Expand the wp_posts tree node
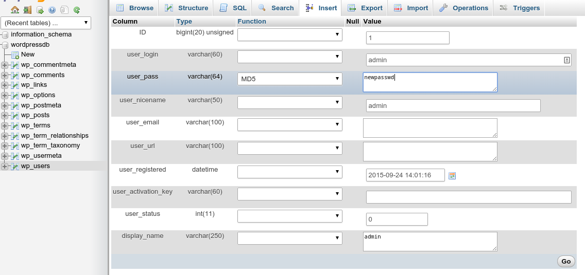The height and width of the screenshot is (275, 585). coord(5,116)
